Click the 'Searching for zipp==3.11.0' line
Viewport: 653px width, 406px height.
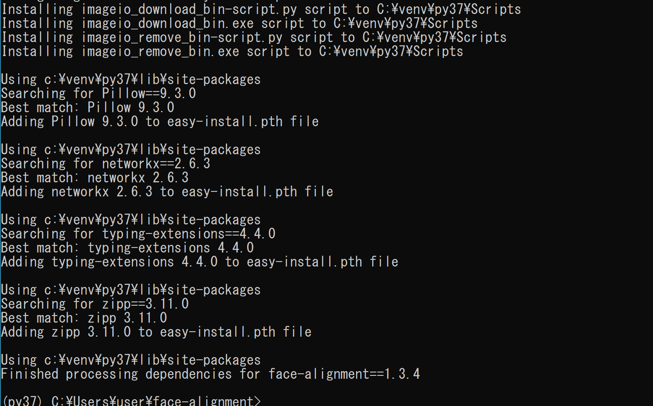(95, 304)
